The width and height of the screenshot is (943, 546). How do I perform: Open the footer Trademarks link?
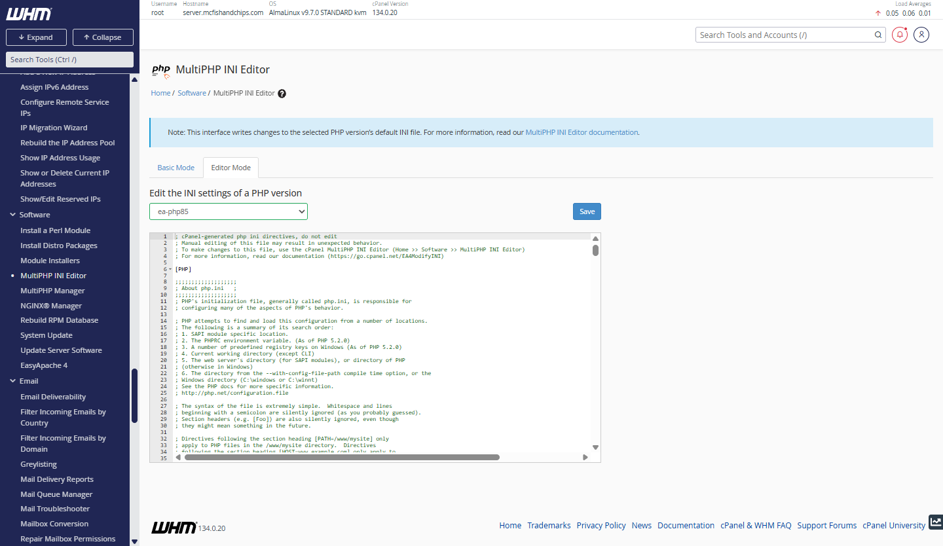point(549,525)
